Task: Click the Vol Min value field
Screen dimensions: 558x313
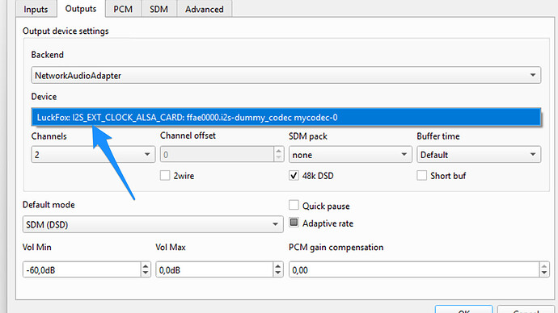Action: pos(82,269)
